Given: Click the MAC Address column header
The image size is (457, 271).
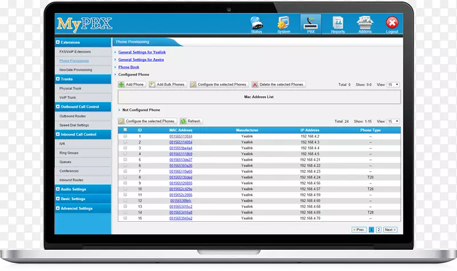Looking at the screenshot, I should tap(181, 130).
